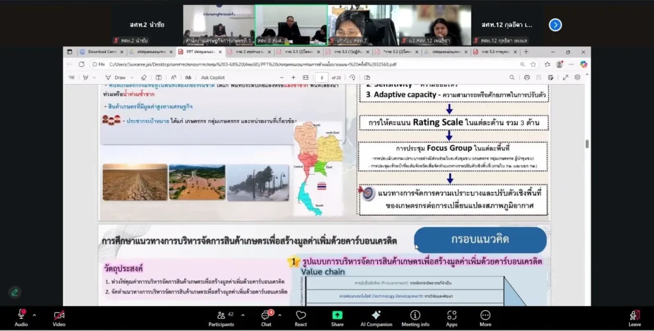
Task: Show next participants with blue arrow
Action: tap(555, 25)
